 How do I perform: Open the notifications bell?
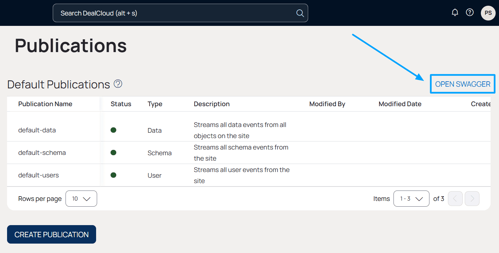click(x=455, y=12)
